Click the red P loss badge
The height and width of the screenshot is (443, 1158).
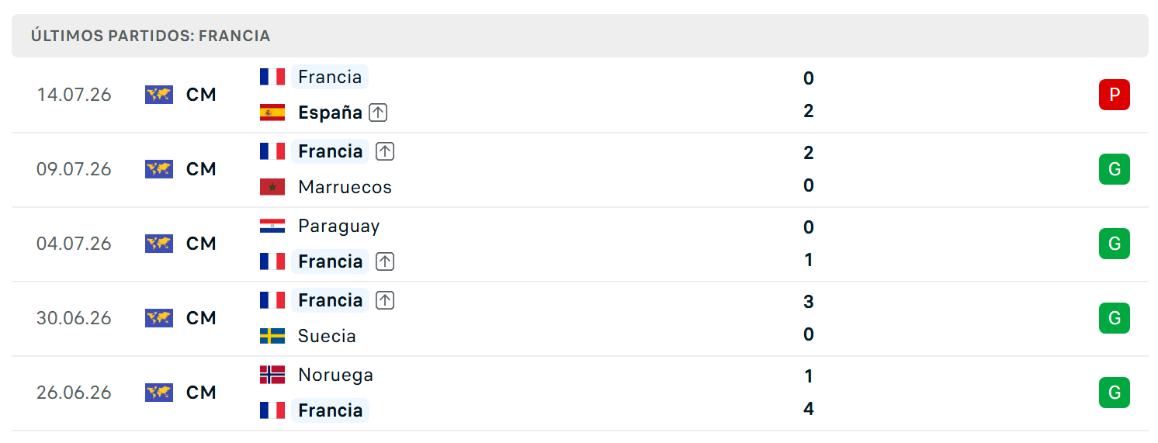tap(1114, 95)
